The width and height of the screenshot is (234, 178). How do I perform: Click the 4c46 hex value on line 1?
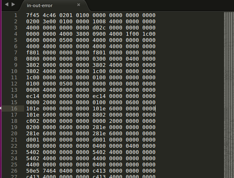tap(49, 15)
